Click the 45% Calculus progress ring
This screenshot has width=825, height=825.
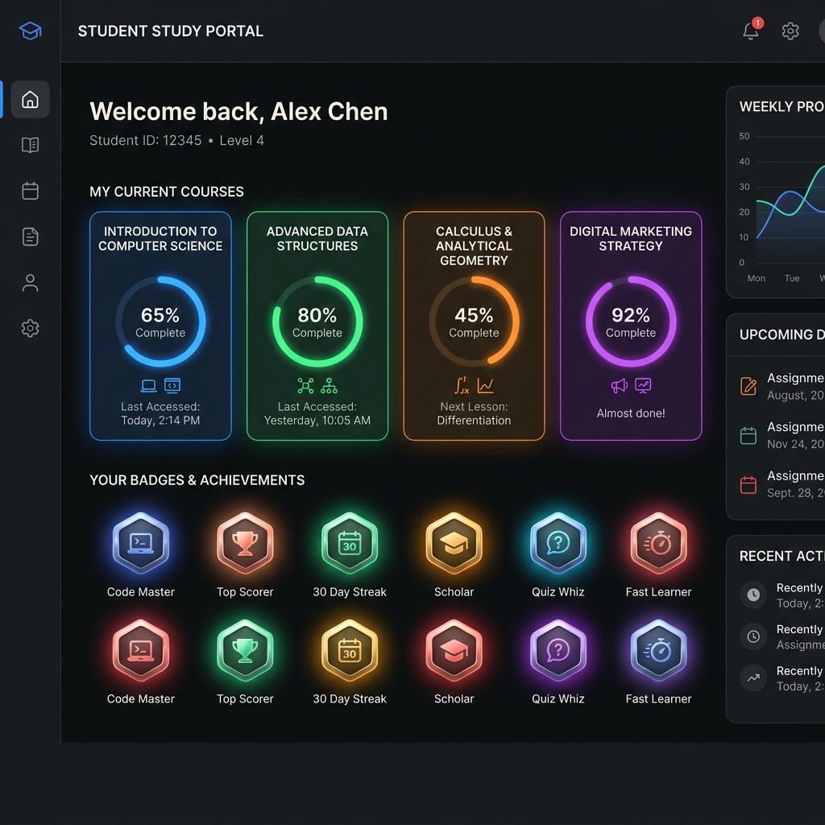(474, 321)
